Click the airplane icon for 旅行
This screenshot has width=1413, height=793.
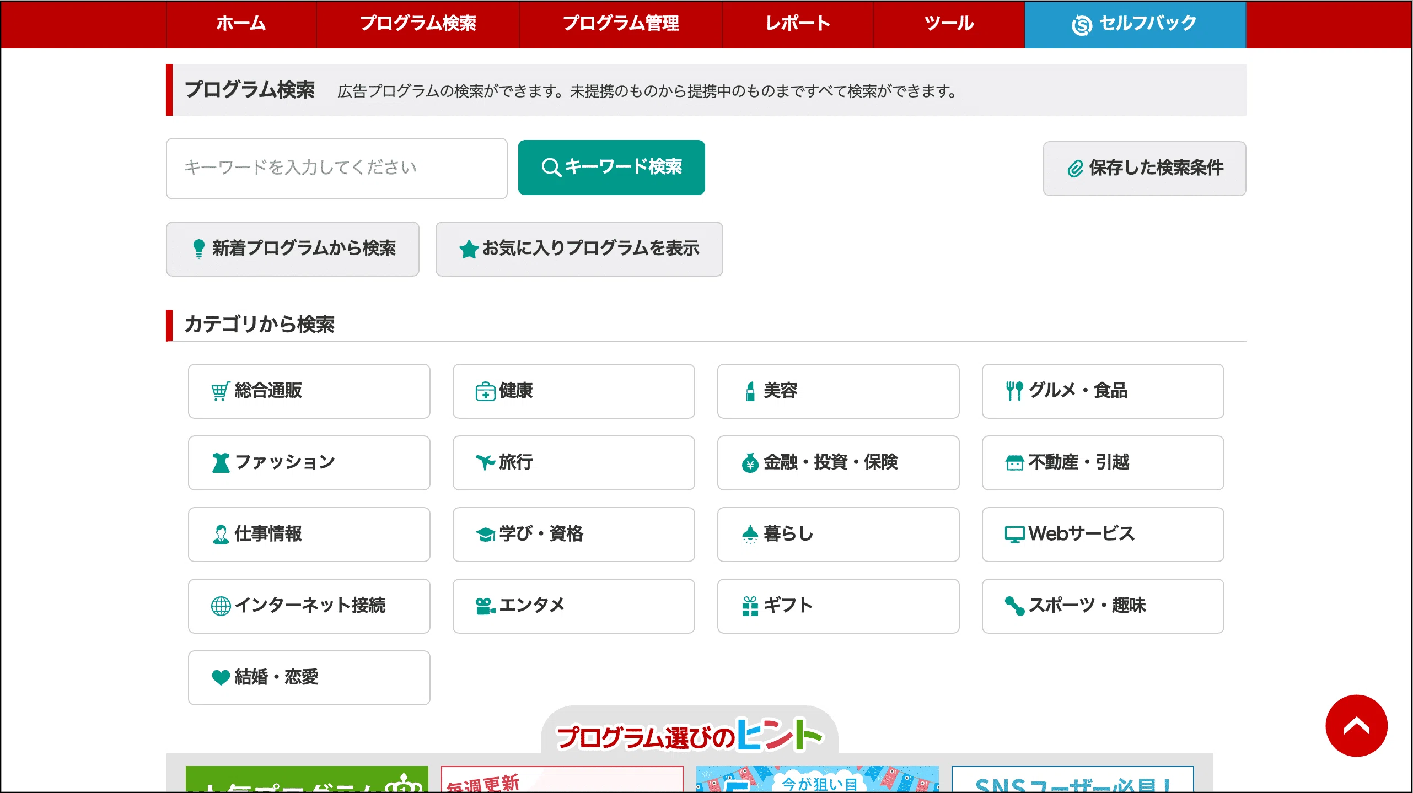485,462
